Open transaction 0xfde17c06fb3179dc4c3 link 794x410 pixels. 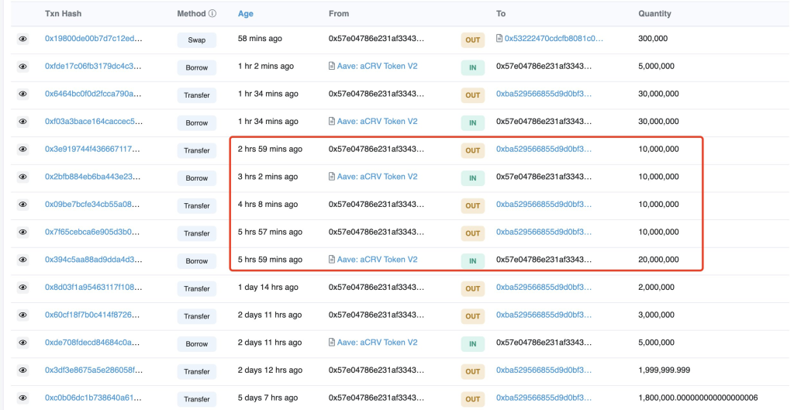coord(94,67)
